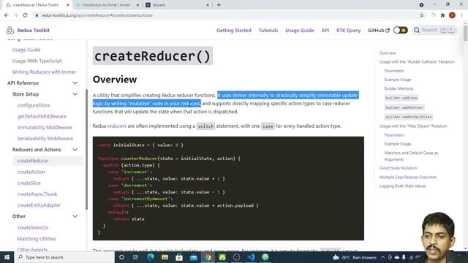The width and height of the screenshot is (468, 263).
Task: Click the docs Search field
Action: click(434, 30)
